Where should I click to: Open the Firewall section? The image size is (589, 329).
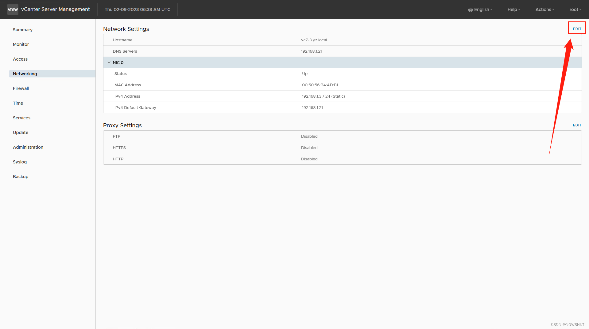tap(21, 88)
